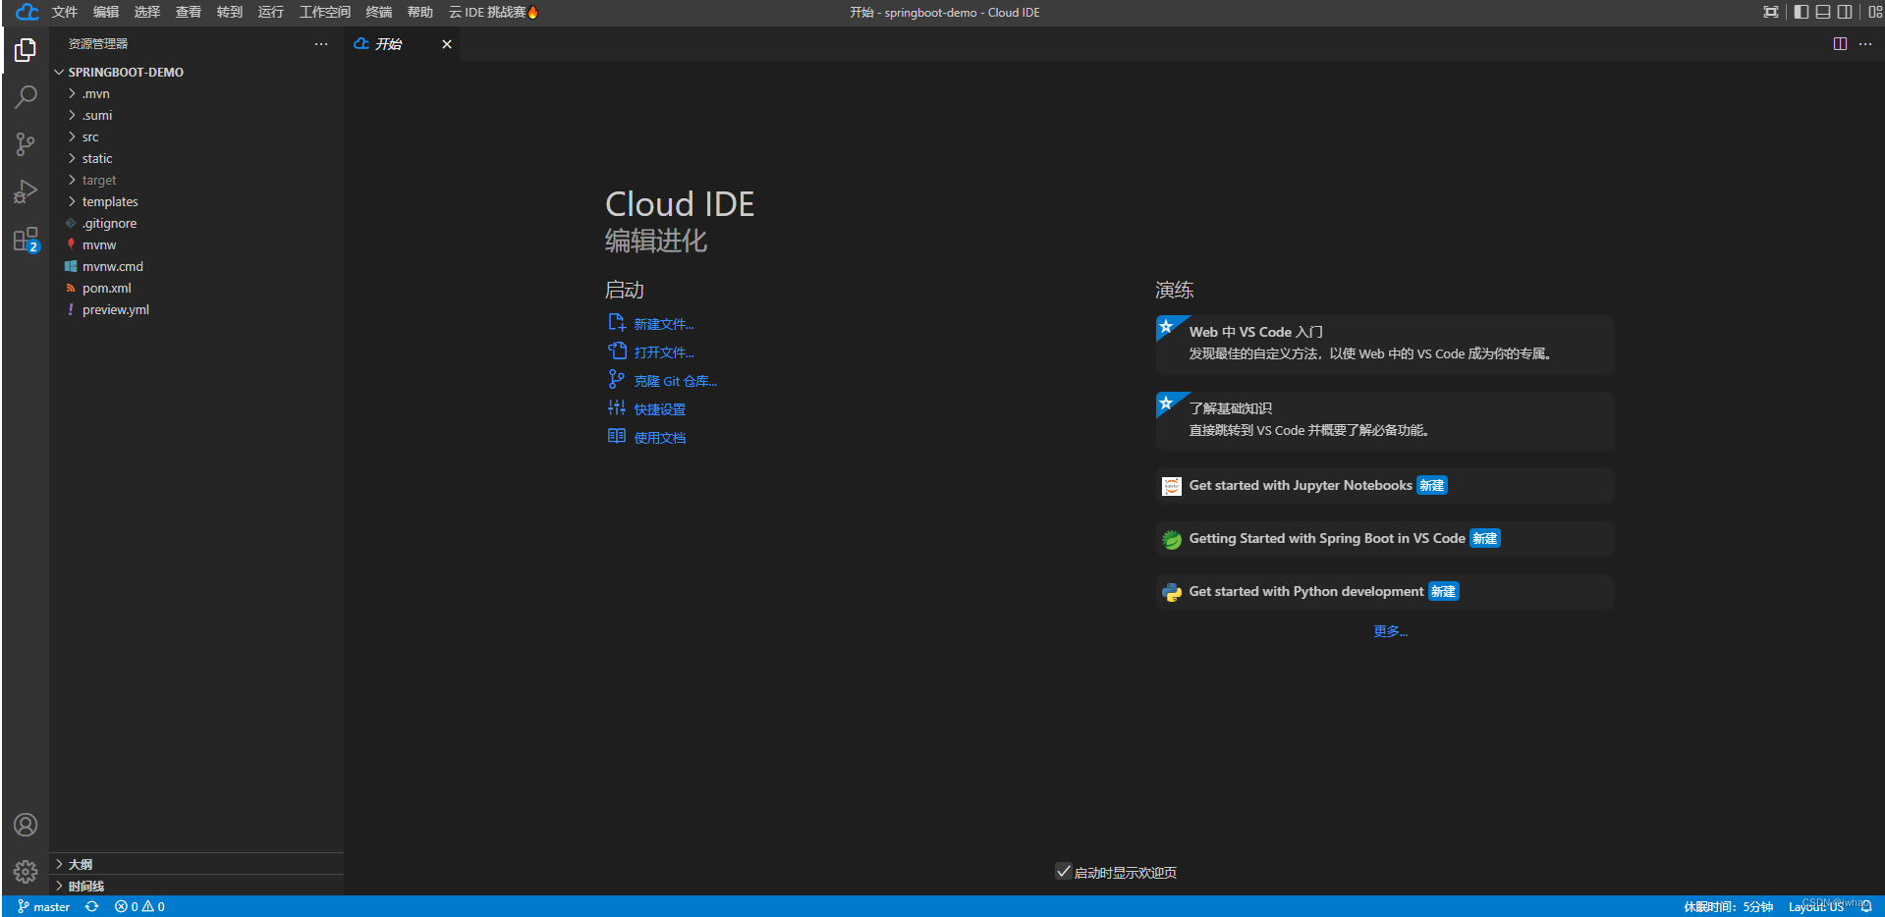Click the 使用文档 link

[x=647, y=438]
